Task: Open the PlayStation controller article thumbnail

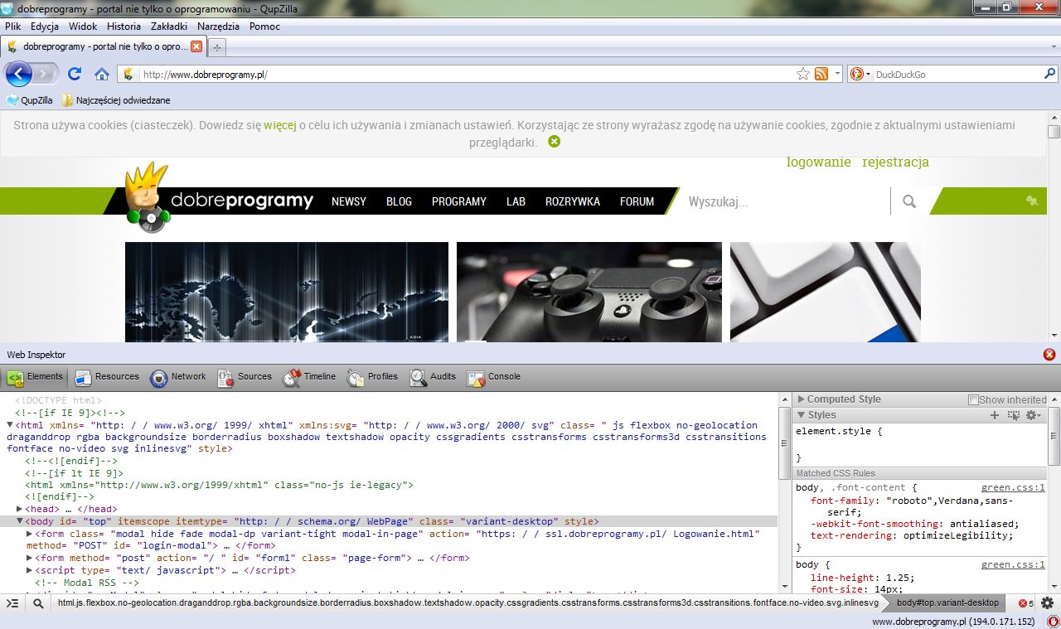Action: click(589, 292)
